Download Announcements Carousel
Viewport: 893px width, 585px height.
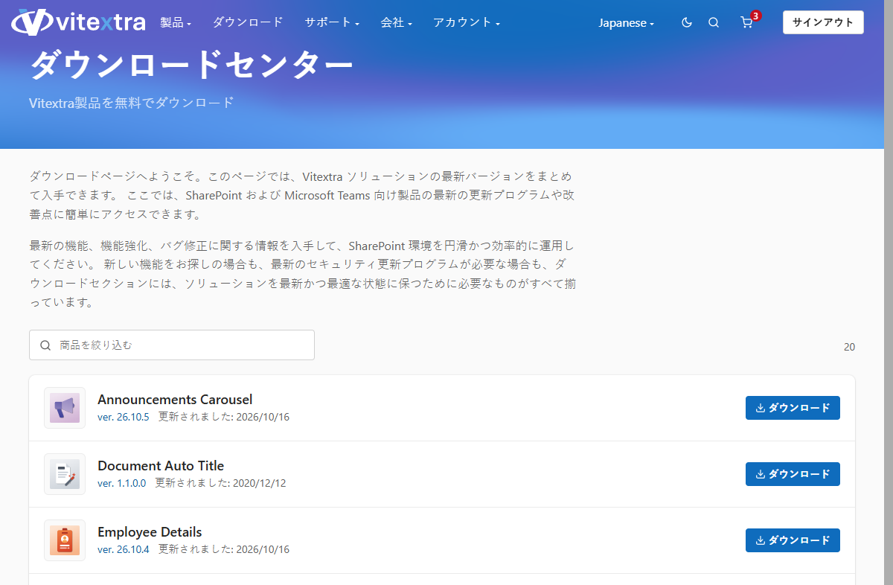[x=793, y=408]
